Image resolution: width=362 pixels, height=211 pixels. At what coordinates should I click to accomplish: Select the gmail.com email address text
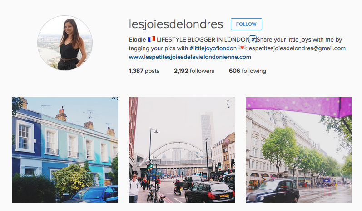297,48
